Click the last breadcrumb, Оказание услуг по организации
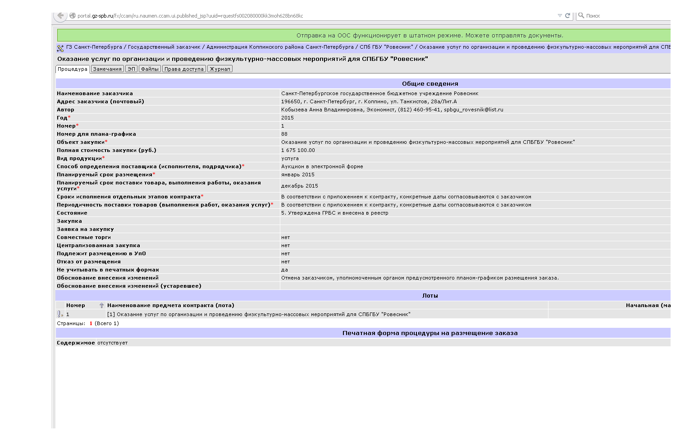Viewport: 676px width, 441px height. [x=545, y=47]
